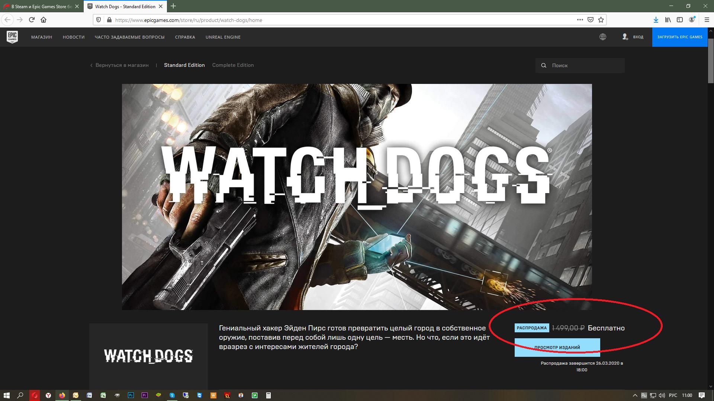Reload the page with the refresh icon
Viewport: 714px width, 401px height.
pos(32,20)
